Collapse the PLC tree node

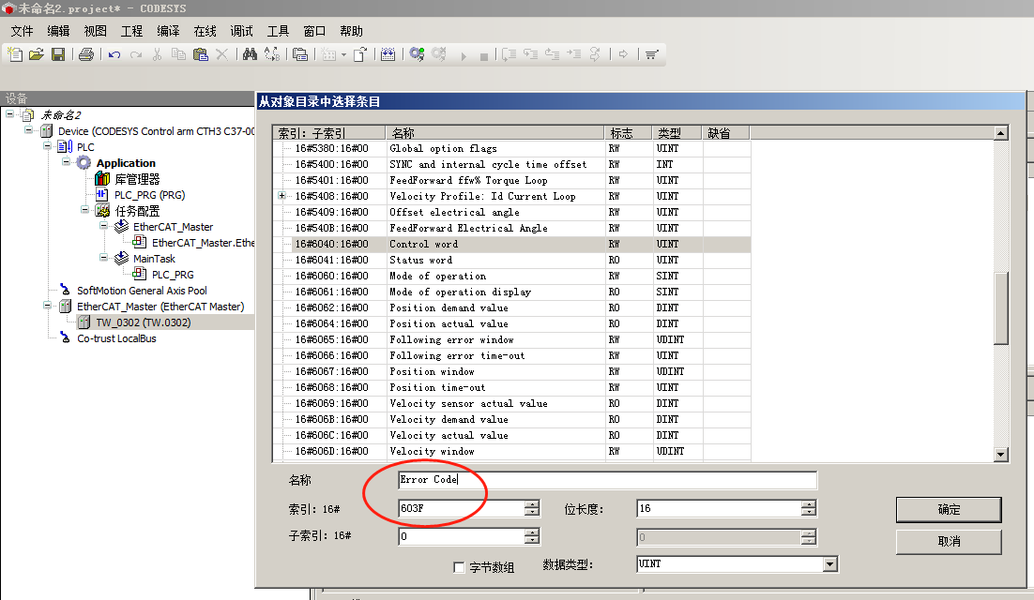pos(48,146)
